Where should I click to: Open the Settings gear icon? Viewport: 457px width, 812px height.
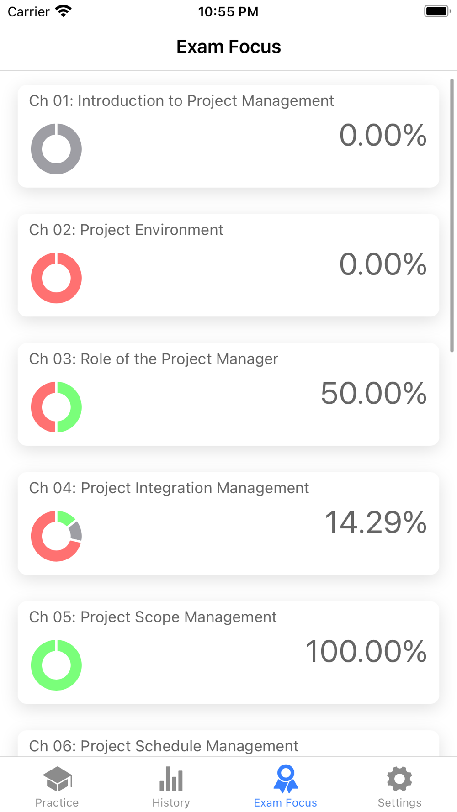(399, 779)
